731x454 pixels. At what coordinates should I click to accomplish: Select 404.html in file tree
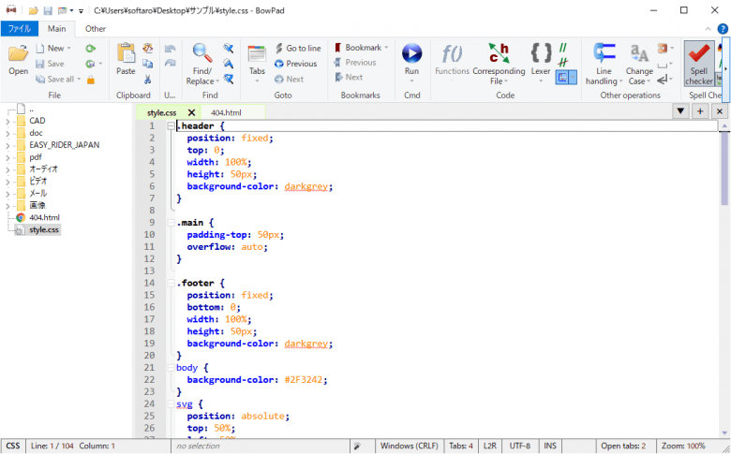44,217
